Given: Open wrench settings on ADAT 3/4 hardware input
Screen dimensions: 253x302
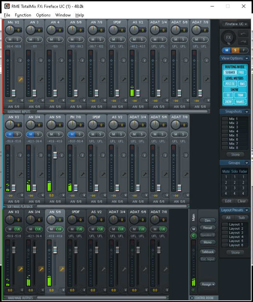Looking at the screenshot, I should click(x=165, y=79).
